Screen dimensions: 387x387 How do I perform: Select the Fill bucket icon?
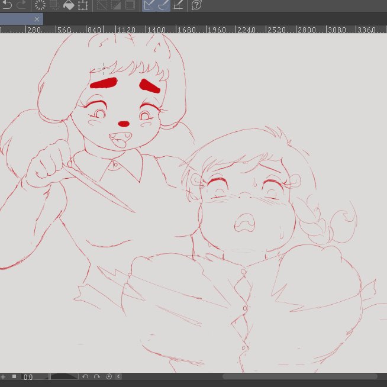[69, 5]
